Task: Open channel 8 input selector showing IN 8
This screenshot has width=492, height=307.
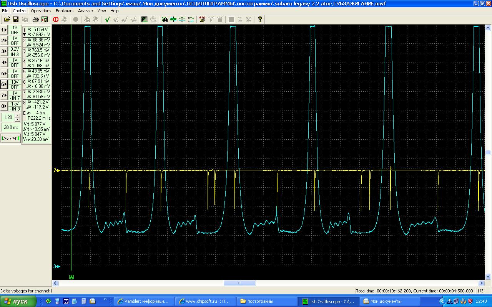Action: point(15,109)
